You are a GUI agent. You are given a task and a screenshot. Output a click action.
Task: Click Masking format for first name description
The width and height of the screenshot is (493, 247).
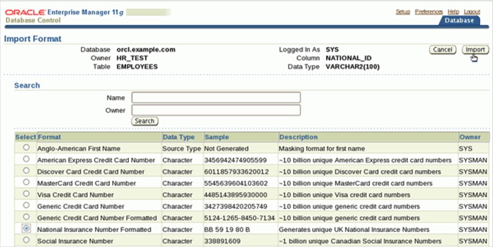(322, 149)
